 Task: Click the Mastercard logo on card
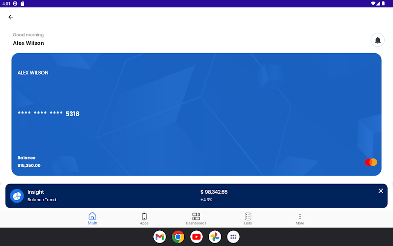(x=371, y=162)
